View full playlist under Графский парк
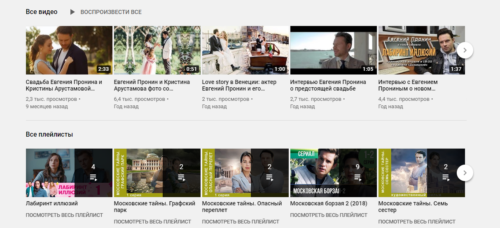 (x=152, y=221)
